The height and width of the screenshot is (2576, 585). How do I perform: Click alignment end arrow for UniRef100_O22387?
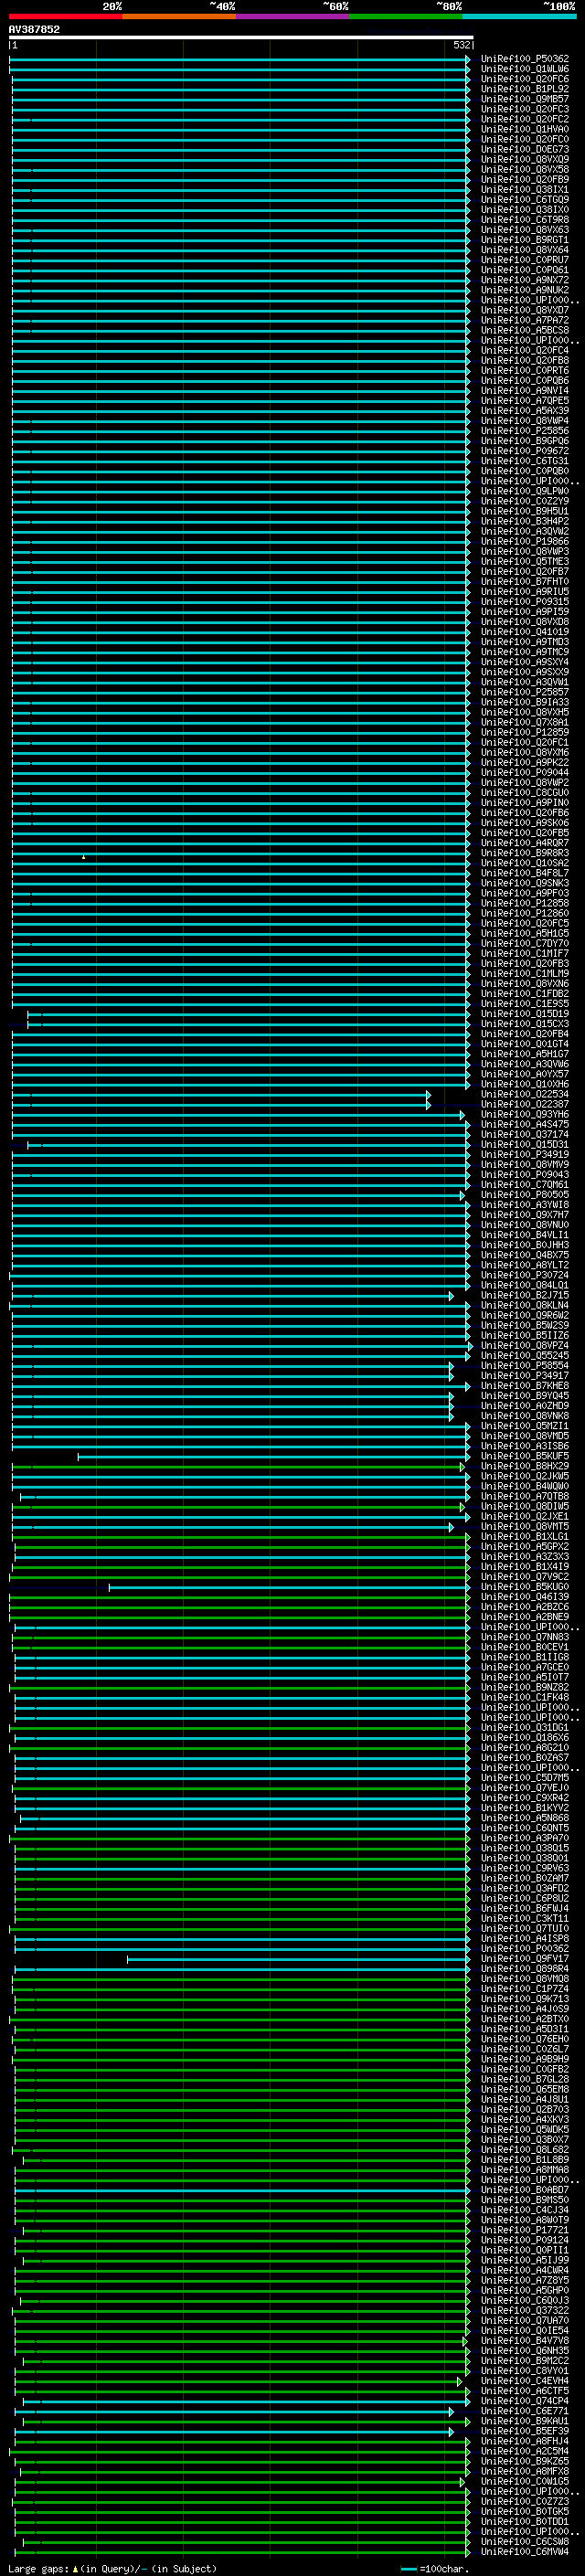(428, 1105)
